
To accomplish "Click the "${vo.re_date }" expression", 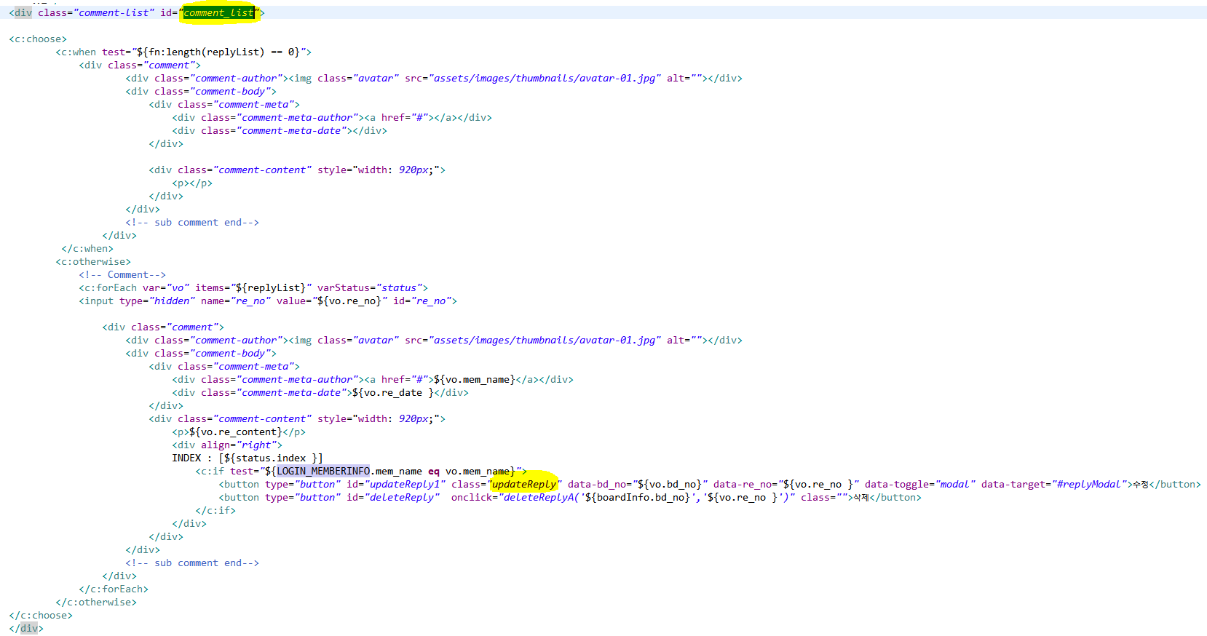I will pyautogui.click(x=393, y=393).
